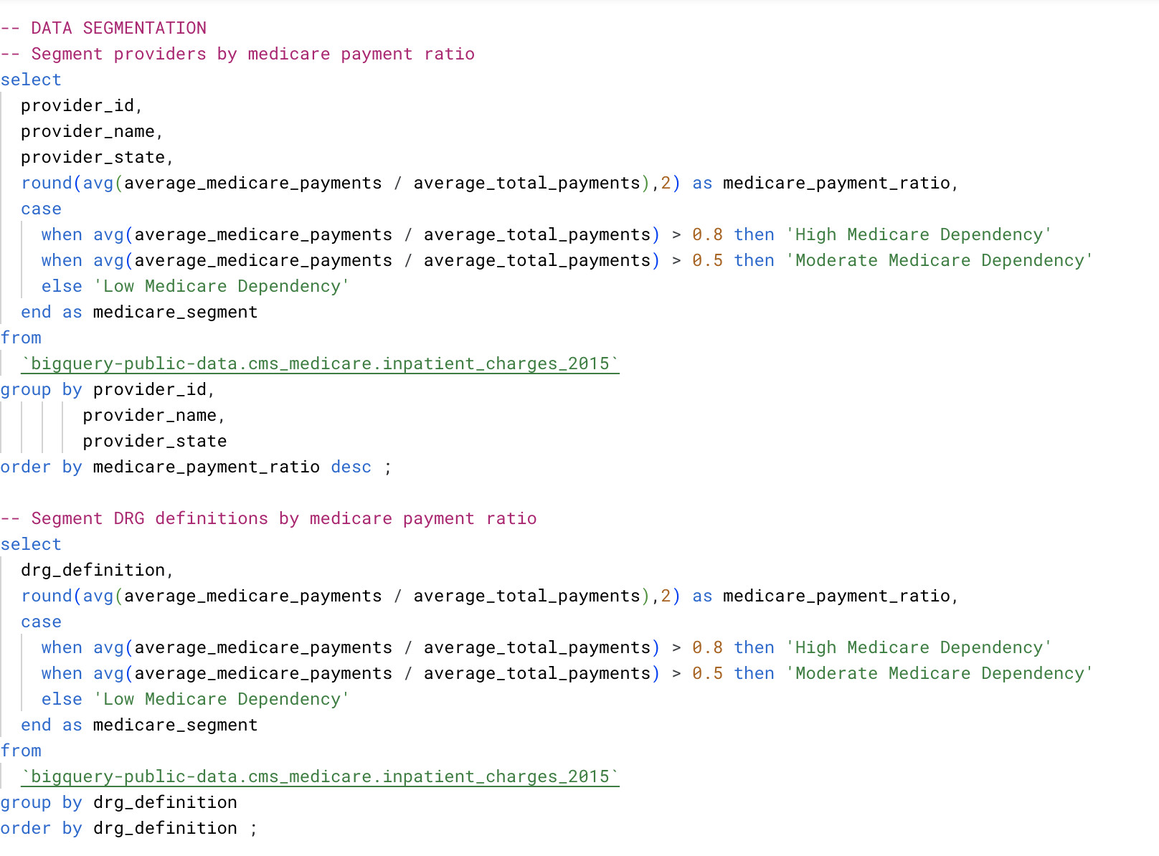Screen dimensions: 1159x856
Task: Click 'Low Medicare Dependency' string in the first query
Action: [x=222, y=286]
